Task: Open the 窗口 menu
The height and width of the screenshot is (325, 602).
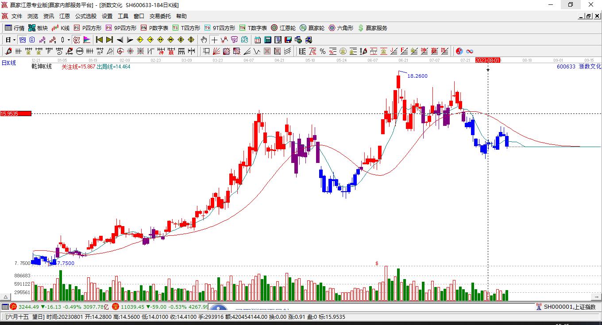Action: 139,16
